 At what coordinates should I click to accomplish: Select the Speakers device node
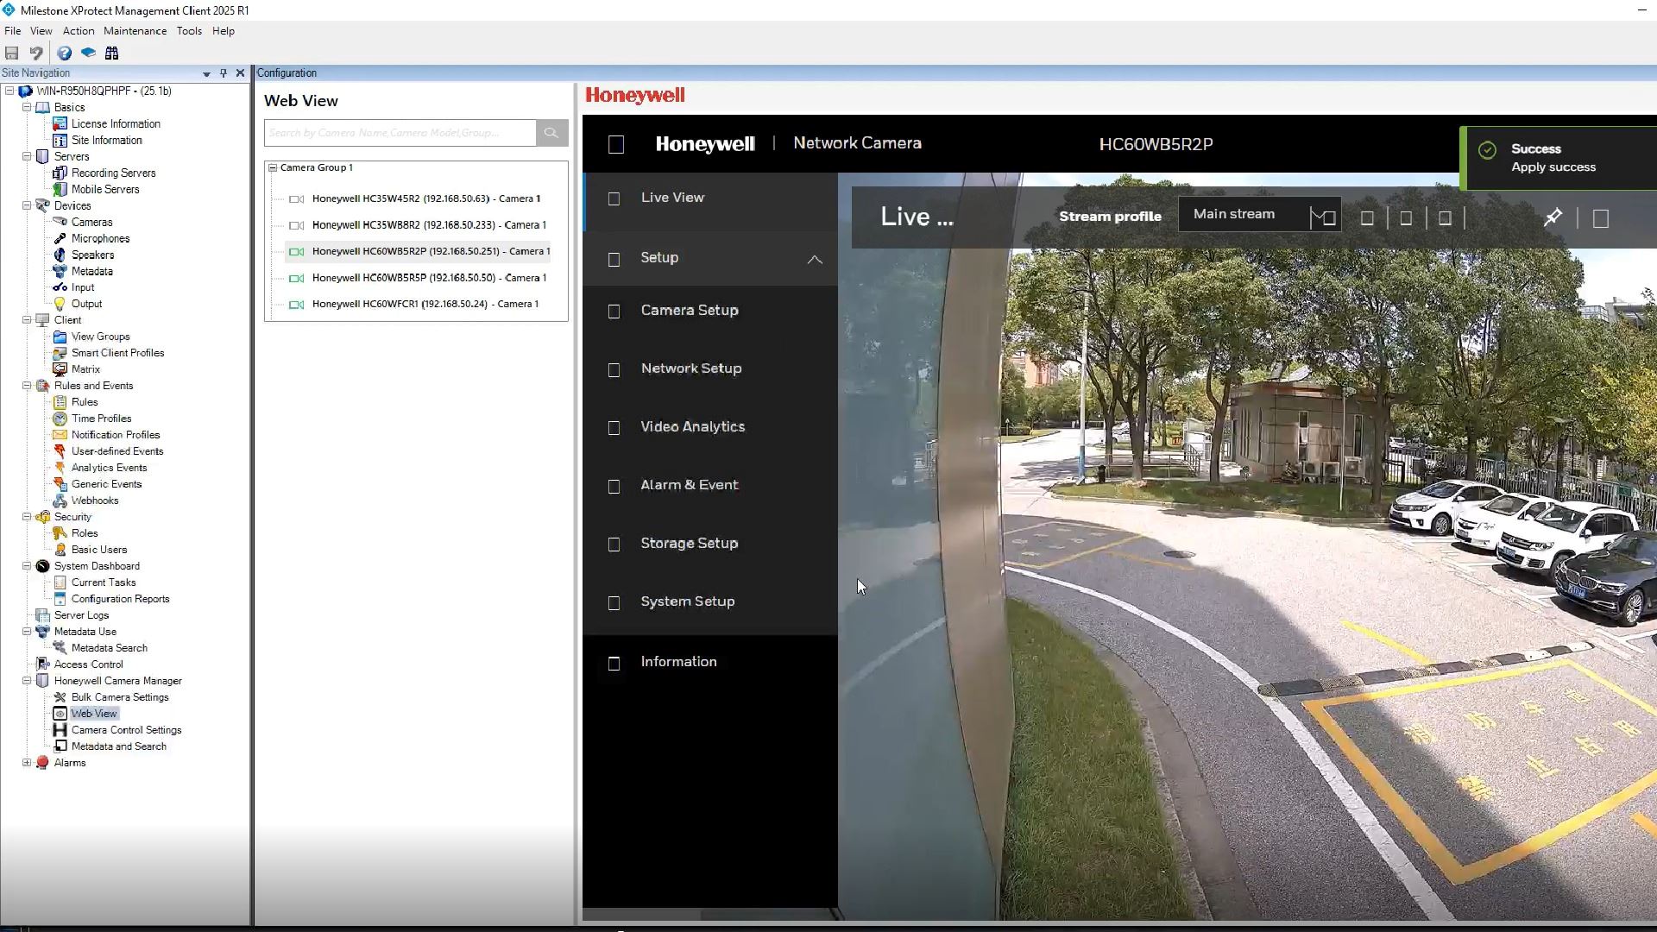[92, 255]
